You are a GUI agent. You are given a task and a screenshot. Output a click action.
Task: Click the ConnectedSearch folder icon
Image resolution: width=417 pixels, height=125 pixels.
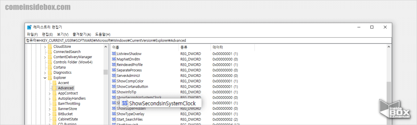(50, 52)
